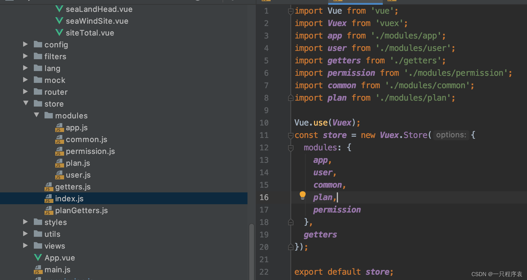Image resolution: width=527 pixels, height=280 pixels.
Task: Select main.js file name in tree
Action: click(x=57, y=270)
